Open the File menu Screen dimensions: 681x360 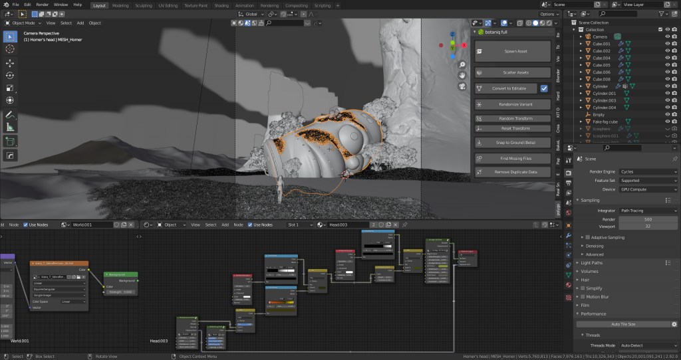pos(16,5)
